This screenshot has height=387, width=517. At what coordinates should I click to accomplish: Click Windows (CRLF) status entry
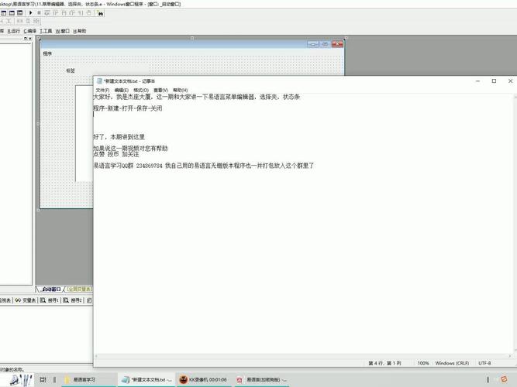pos(452,363)
